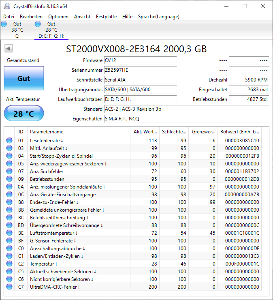The width and height of the screenshot is (273, 300).
Task: Click status orb beside Ende-zu-Ende-Fehler
Action: [x=9, y=202]
